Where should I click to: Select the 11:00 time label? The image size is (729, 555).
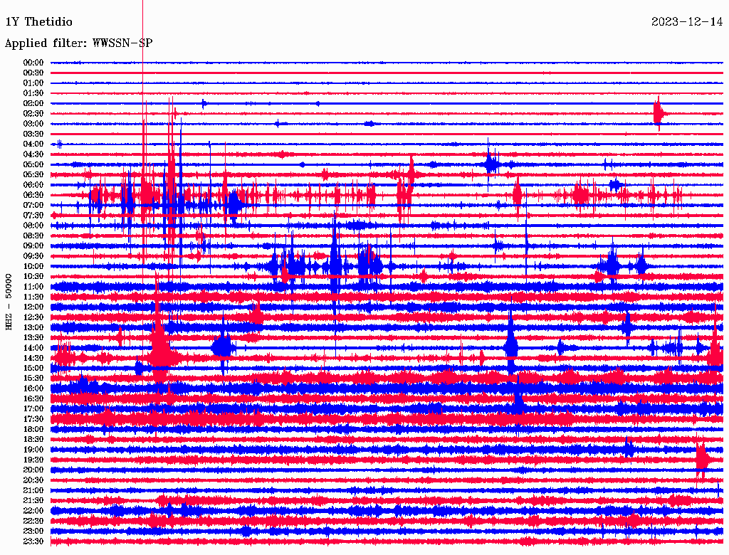coord(33,287)
